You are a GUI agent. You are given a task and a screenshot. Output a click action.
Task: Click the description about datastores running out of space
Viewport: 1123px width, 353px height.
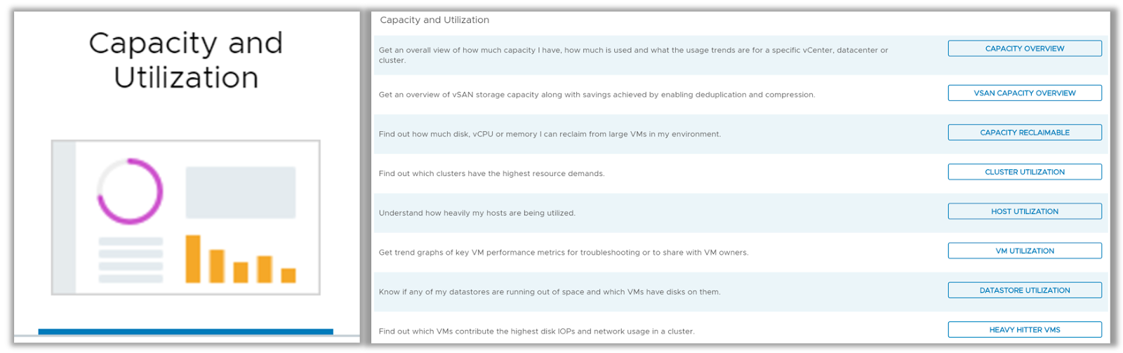[550, 292]
